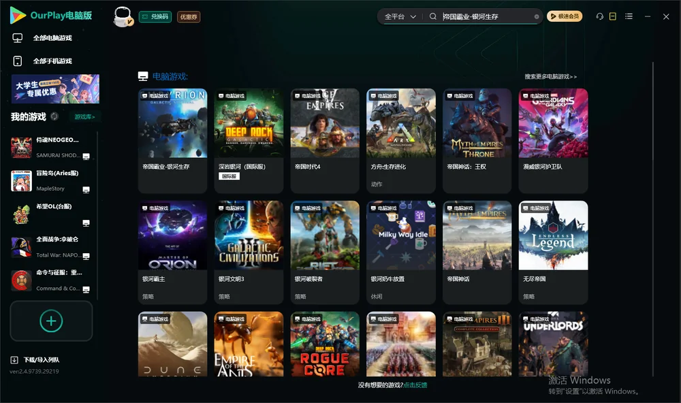Viewport: 681px width, 403px height.
Task: Click the 极速会员 VIP button
Action: (x=564, y=16)
